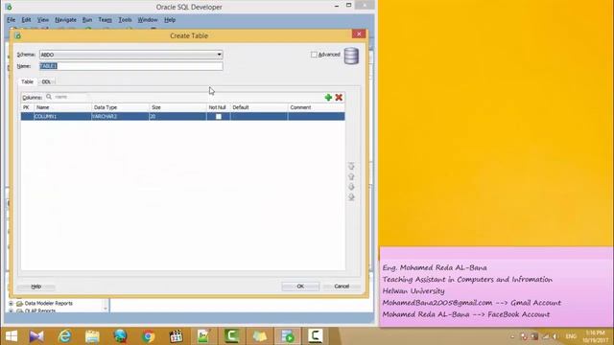Delete the selected column with red X
Viewport: 614px width, 345px height.
pyautogui.click(x=339, y=98)
